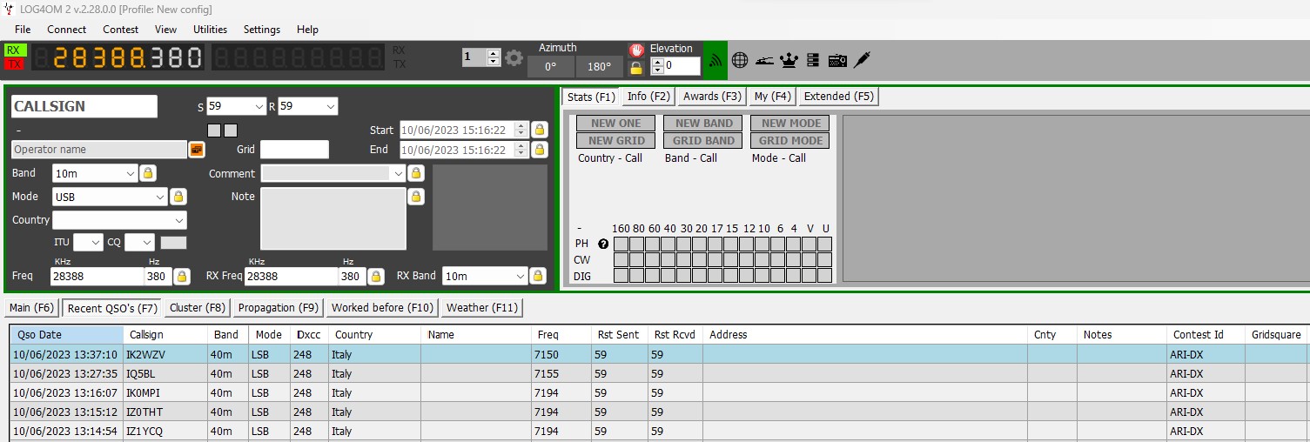This screenshot has height=442, width=1310.
Task: Click the Grid input field
Action: (294, 150)
